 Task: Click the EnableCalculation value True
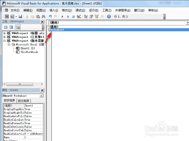point(33,120)
